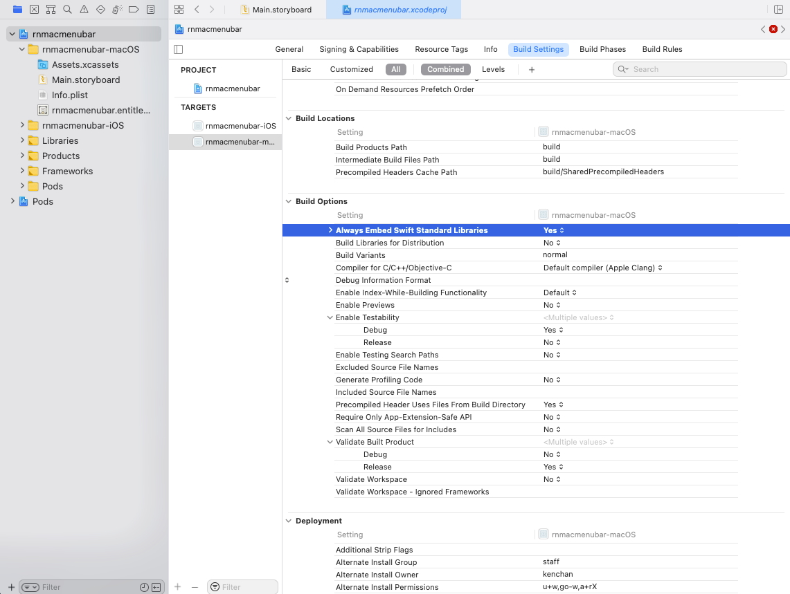
Task: Open the Resource Tags tab
Action: click(441, 49)
